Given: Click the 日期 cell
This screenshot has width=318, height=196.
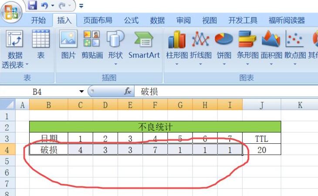Looking at the screenshot, I should coord(49,138).
